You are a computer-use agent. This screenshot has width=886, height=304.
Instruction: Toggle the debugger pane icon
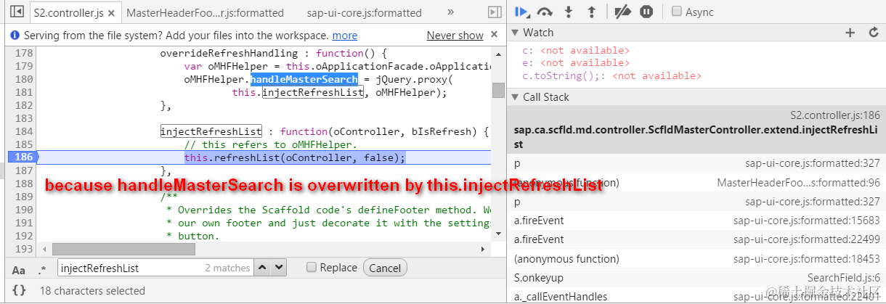point(495,12)
